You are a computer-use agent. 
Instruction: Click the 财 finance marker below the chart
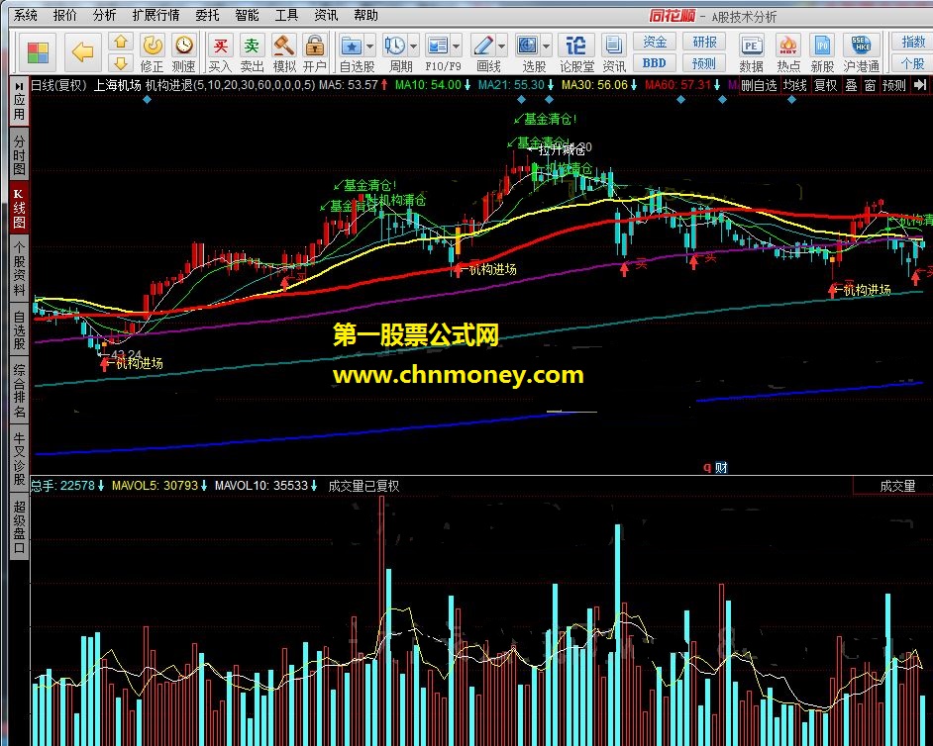click(721, 467)
